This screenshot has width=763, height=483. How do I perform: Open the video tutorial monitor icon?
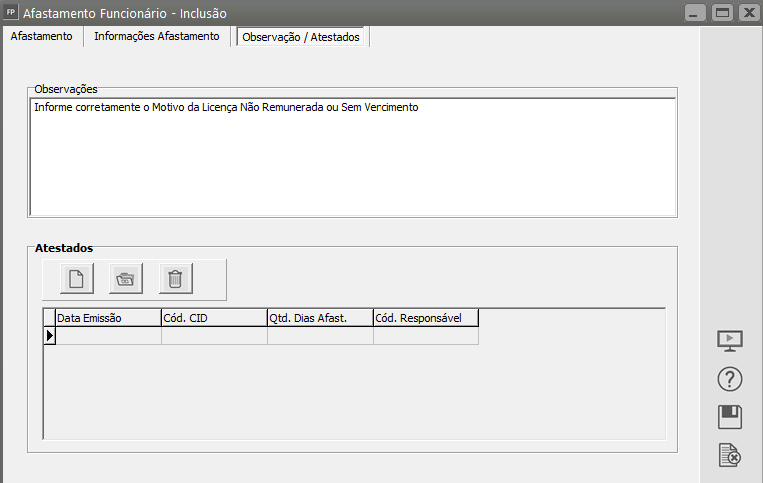730,341
